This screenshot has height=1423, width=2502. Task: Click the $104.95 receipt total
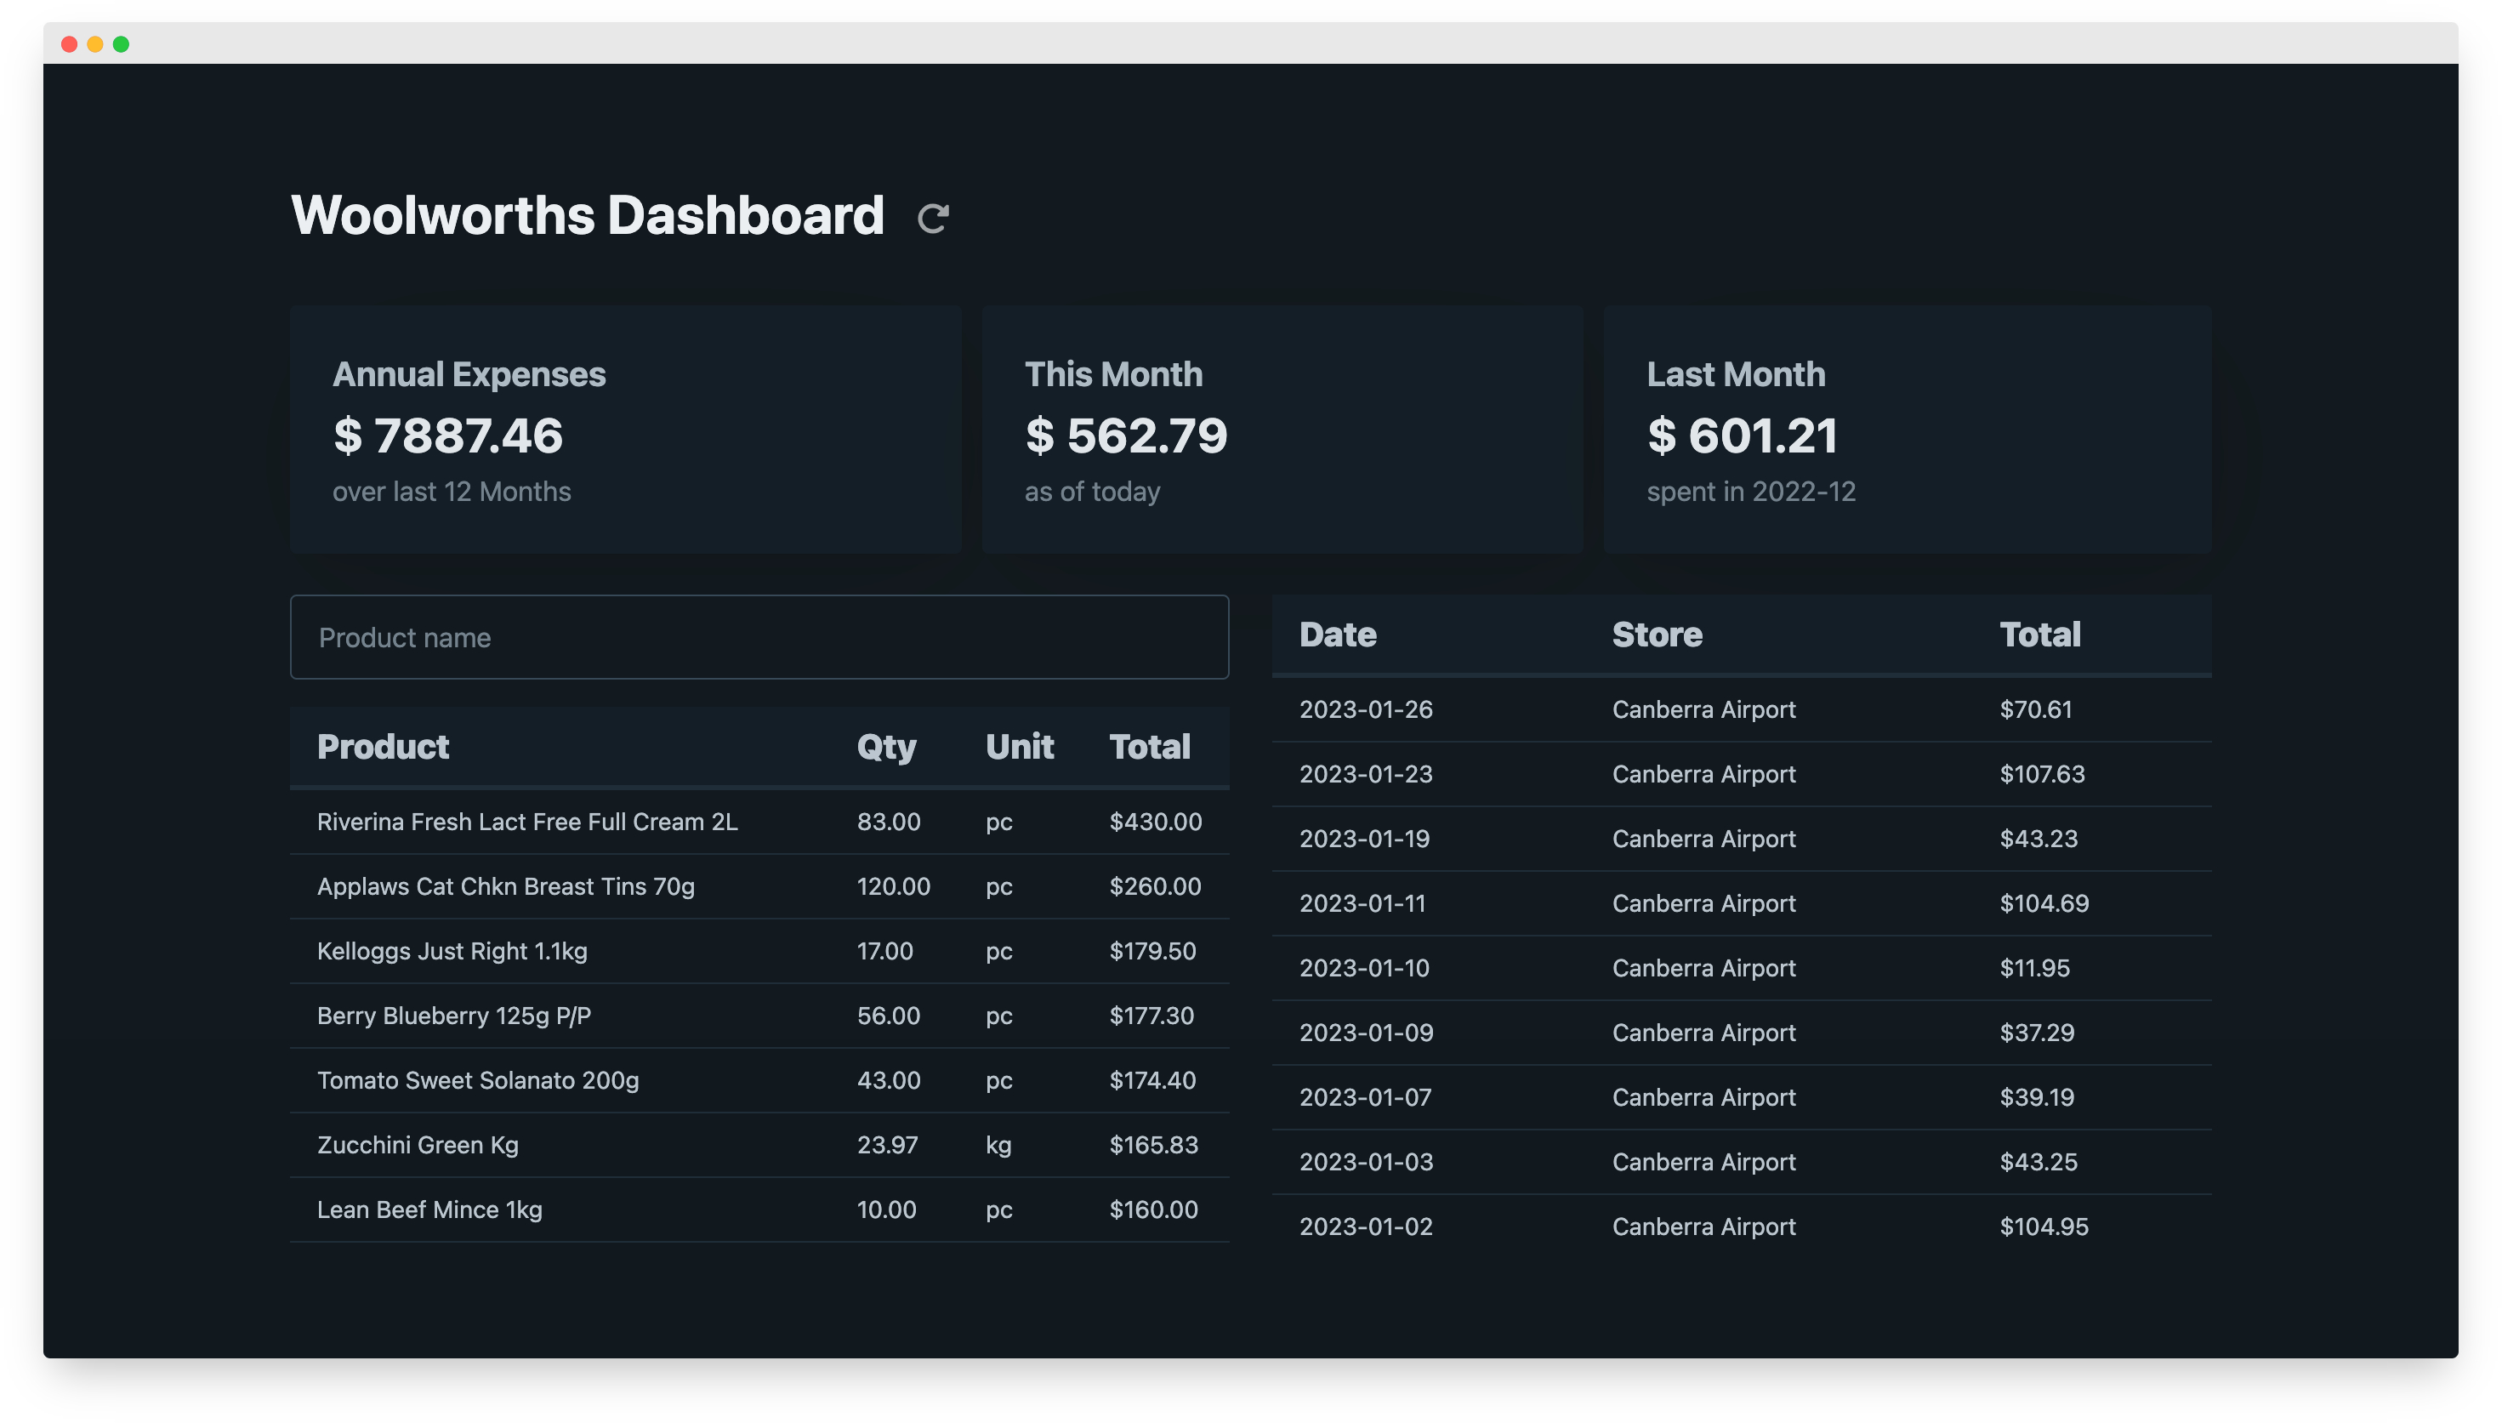click(x=2044, y=1226)
